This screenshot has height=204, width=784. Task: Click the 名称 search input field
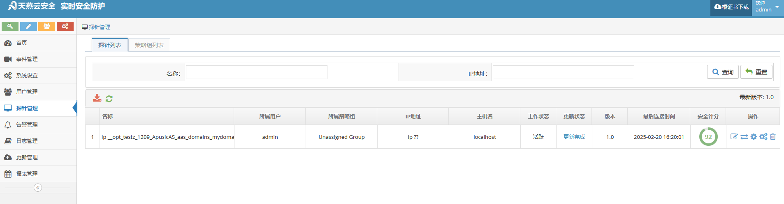257,72
